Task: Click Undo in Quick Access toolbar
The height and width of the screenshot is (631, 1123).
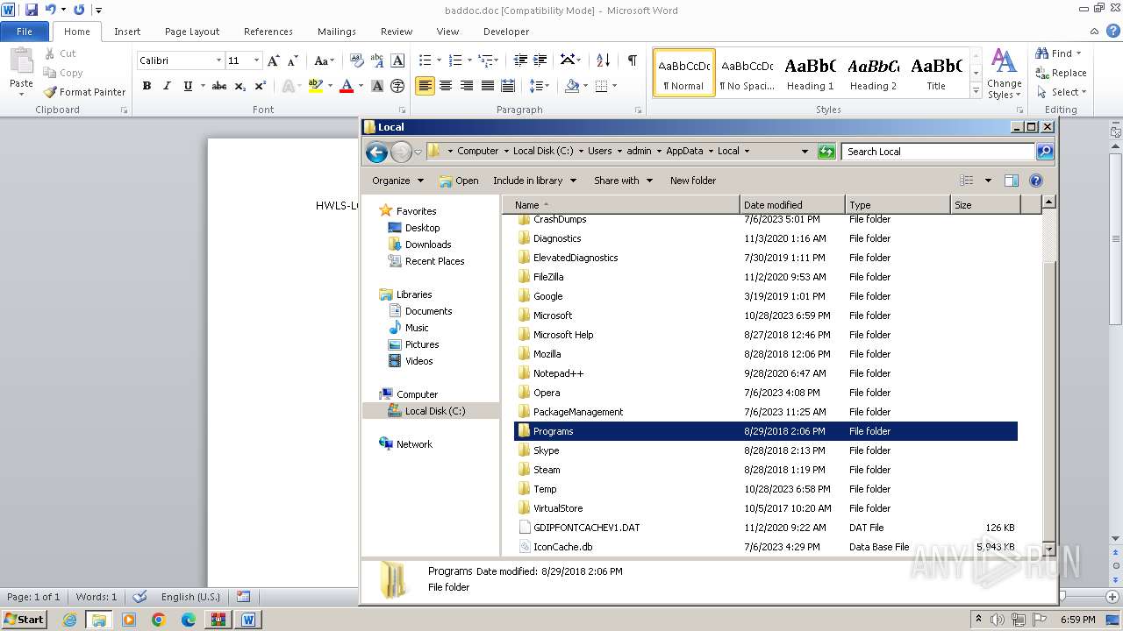Action: [x=51, y=10]
